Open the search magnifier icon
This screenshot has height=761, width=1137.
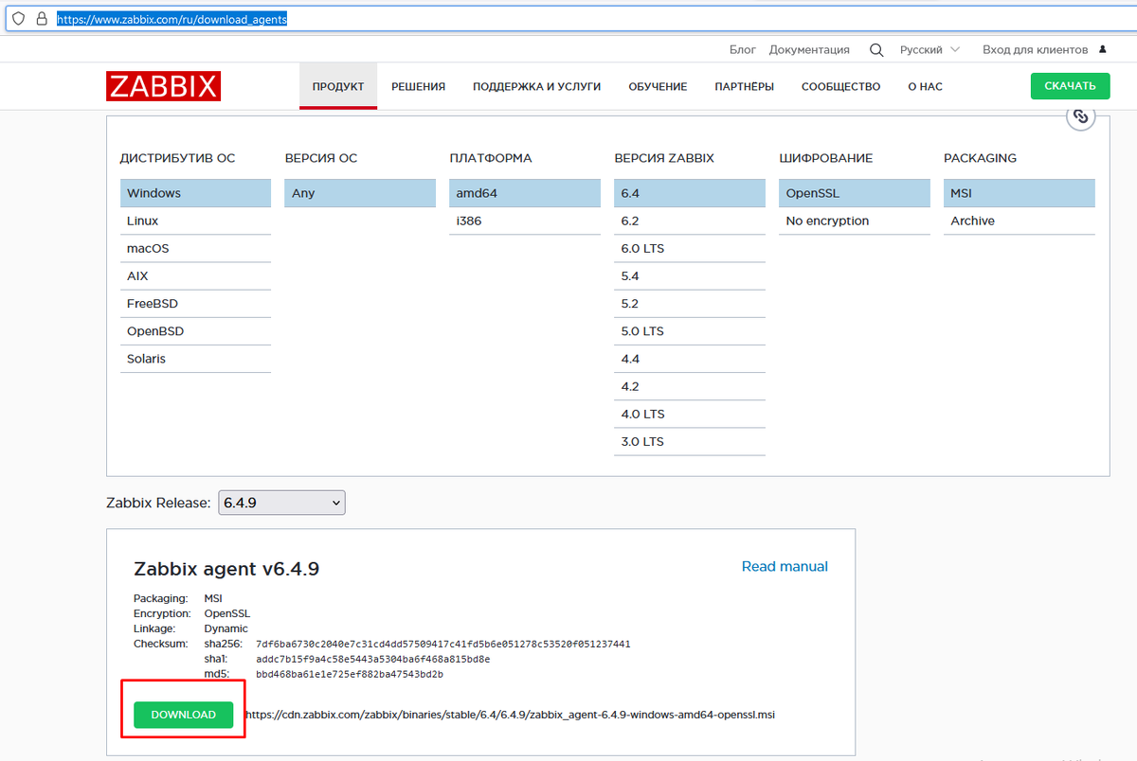point(876,49)
